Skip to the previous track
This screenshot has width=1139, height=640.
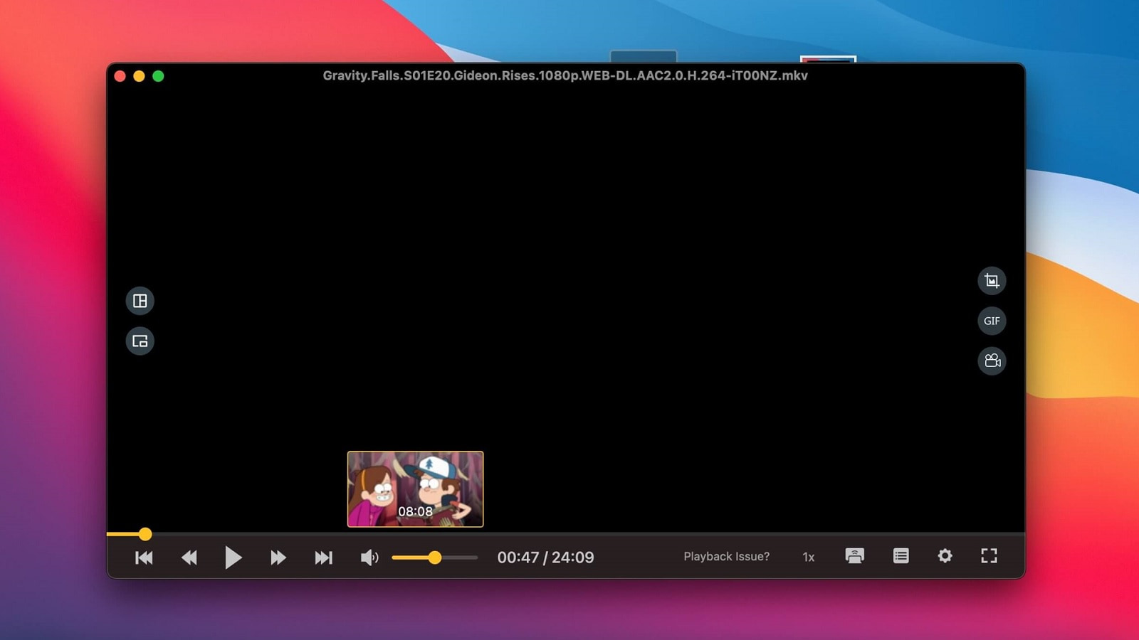(144, 558)
